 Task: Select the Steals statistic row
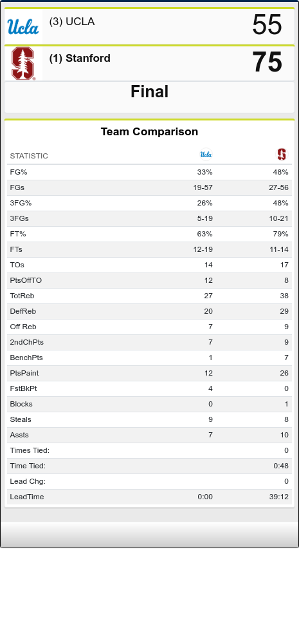(149, 419)
